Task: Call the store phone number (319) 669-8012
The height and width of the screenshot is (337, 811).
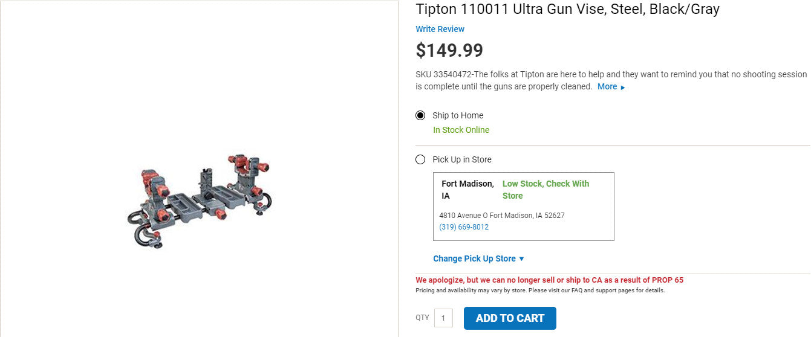Action: pos(464,227)
